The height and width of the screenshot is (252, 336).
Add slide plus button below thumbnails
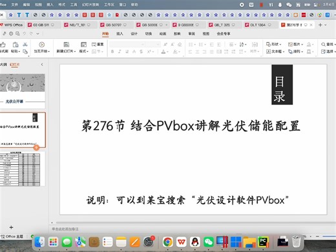(11, 227)
